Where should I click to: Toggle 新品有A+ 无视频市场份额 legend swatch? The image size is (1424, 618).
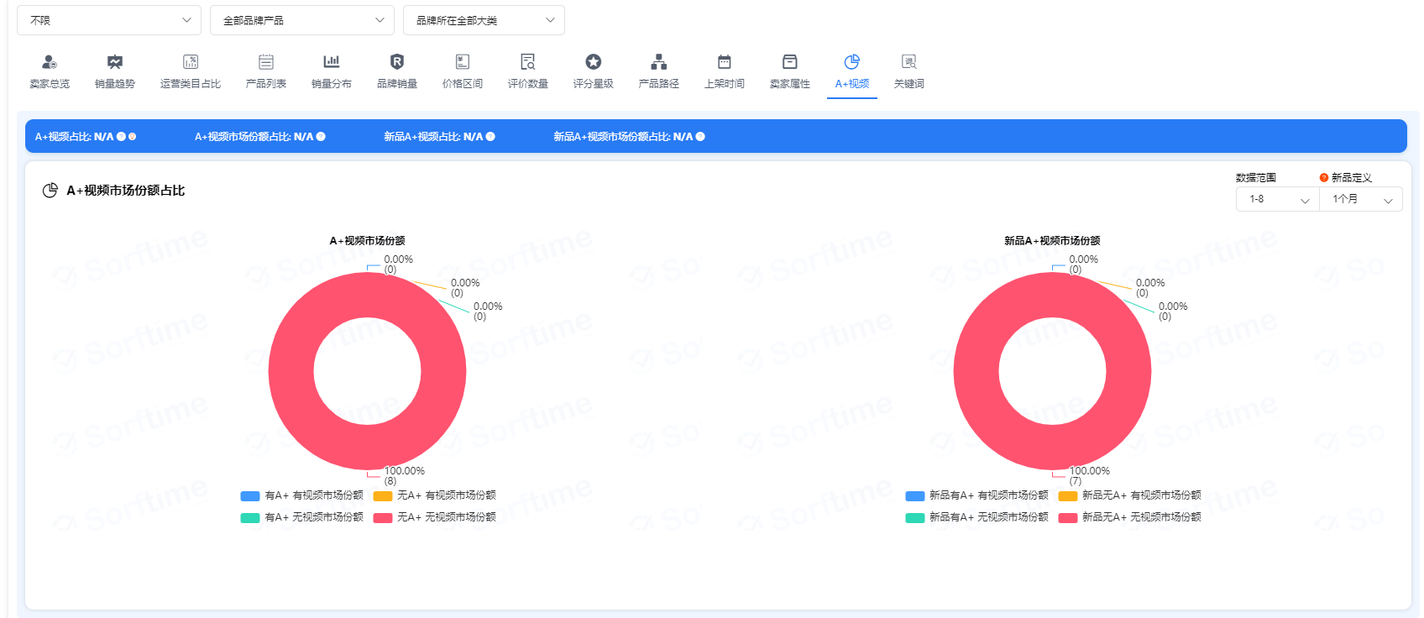[x=915, y=518]
